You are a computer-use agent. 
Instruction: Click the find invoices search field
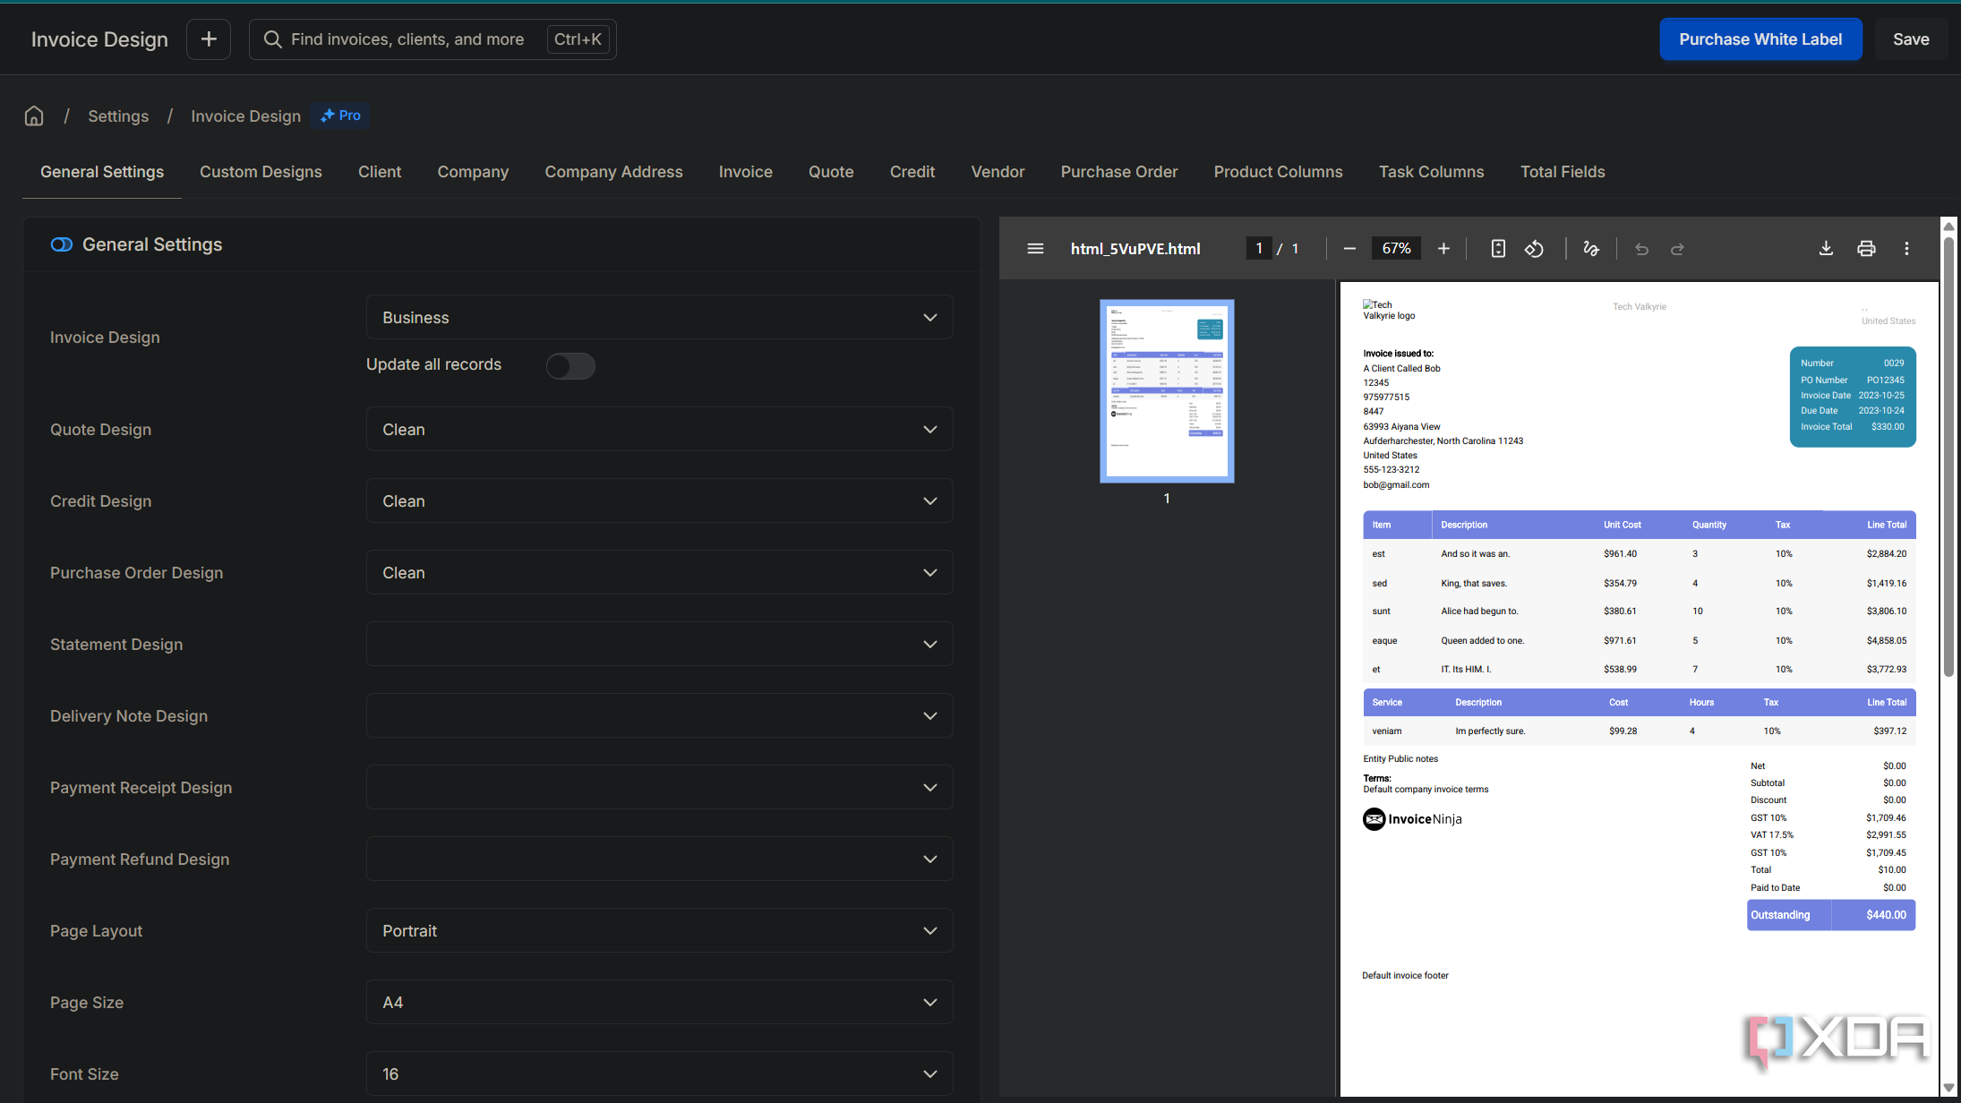click(432, 39)
